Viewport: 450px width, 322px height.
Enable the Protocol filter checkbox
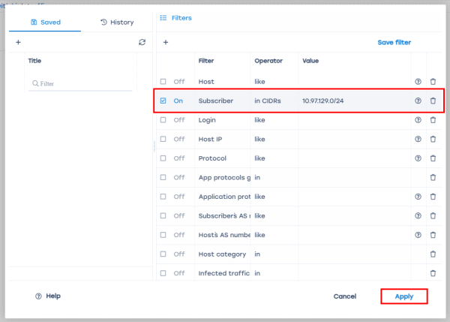[163, 159]
